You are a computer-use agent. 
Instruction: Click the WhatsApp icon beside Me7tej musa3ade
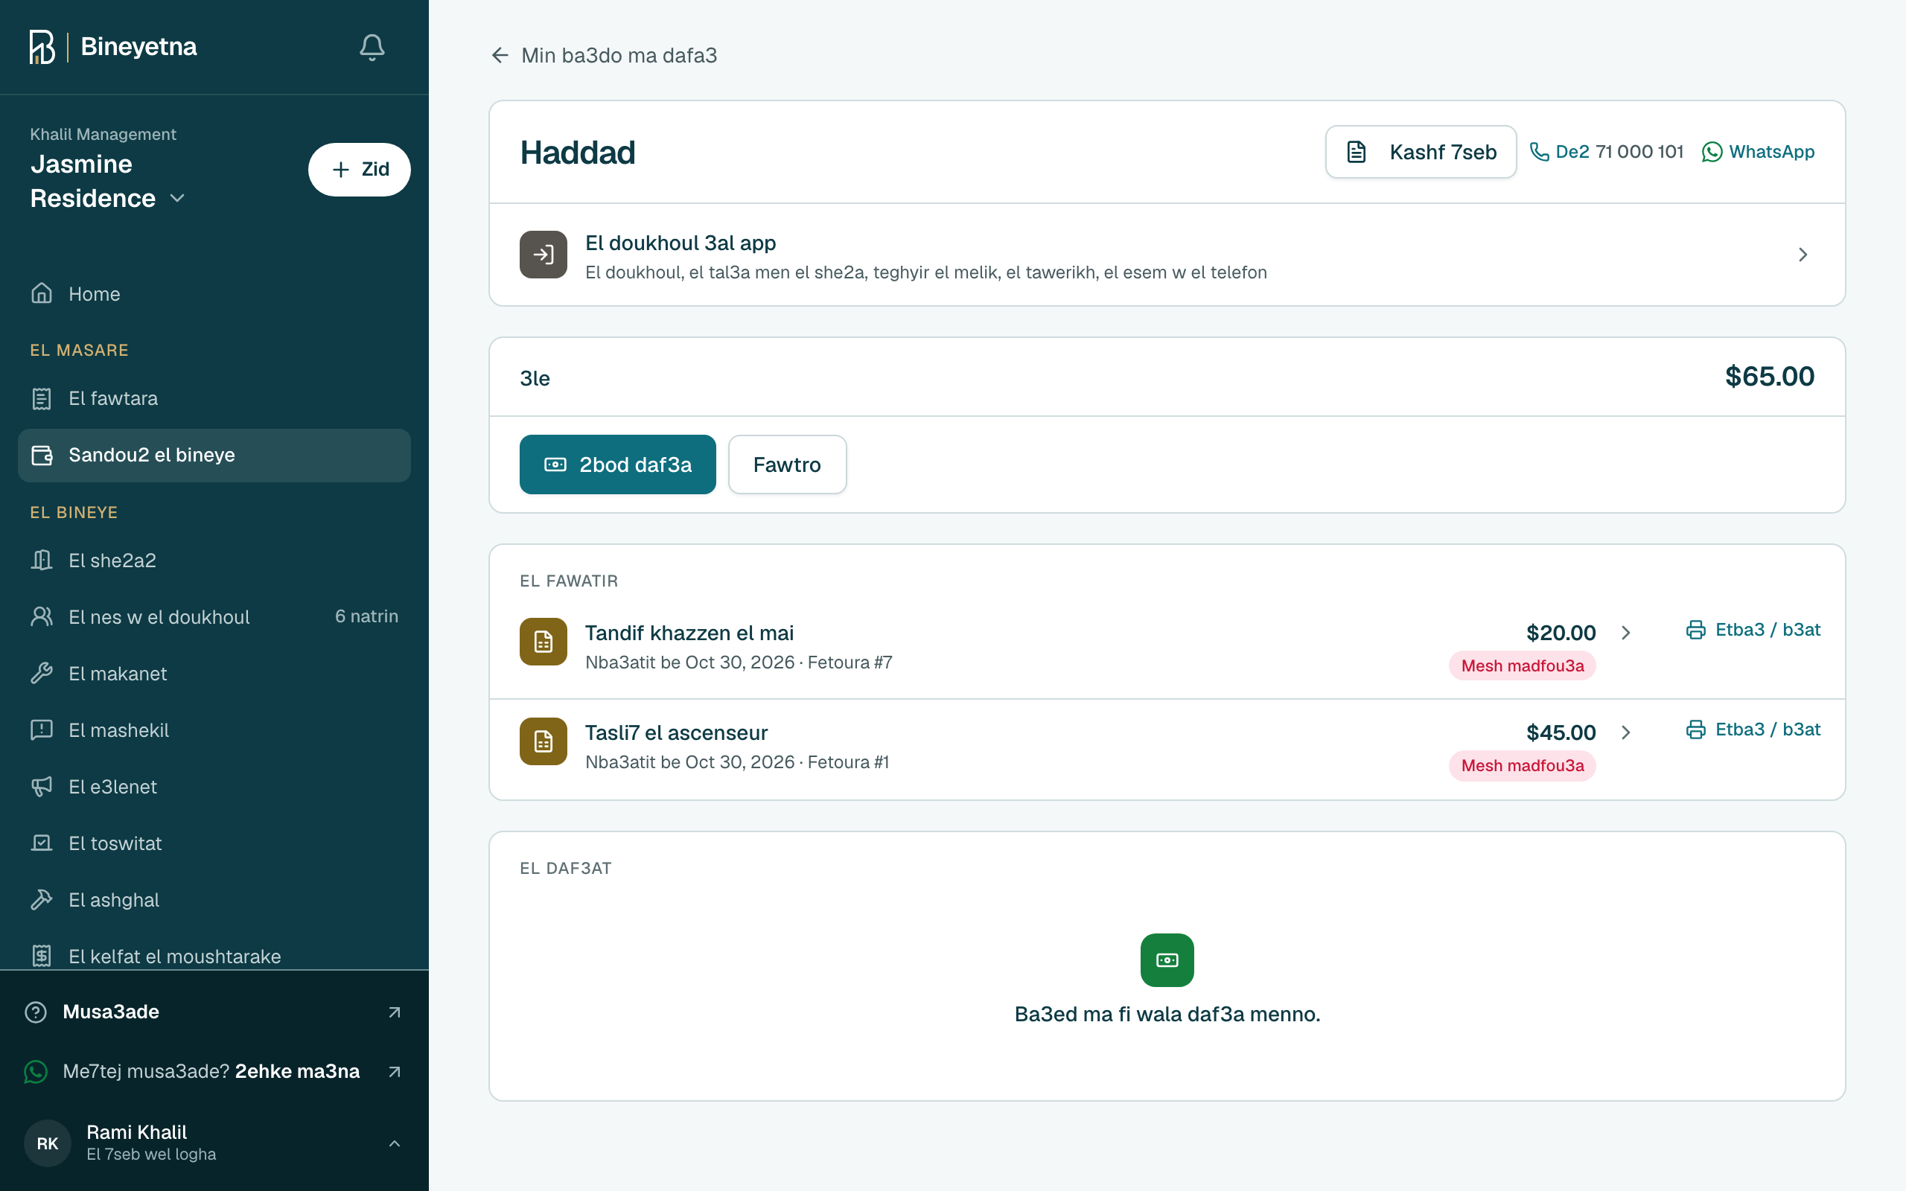coord(36,1071)
